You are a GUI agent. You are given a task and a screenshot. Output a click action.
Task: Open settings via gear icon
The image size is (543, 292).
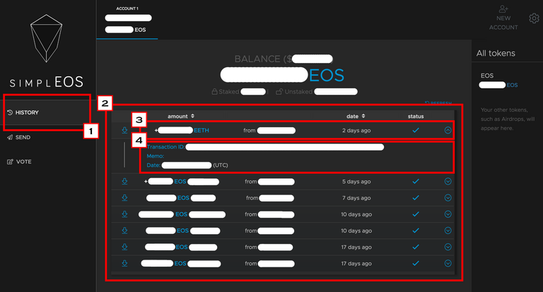[x=534, y=18]
